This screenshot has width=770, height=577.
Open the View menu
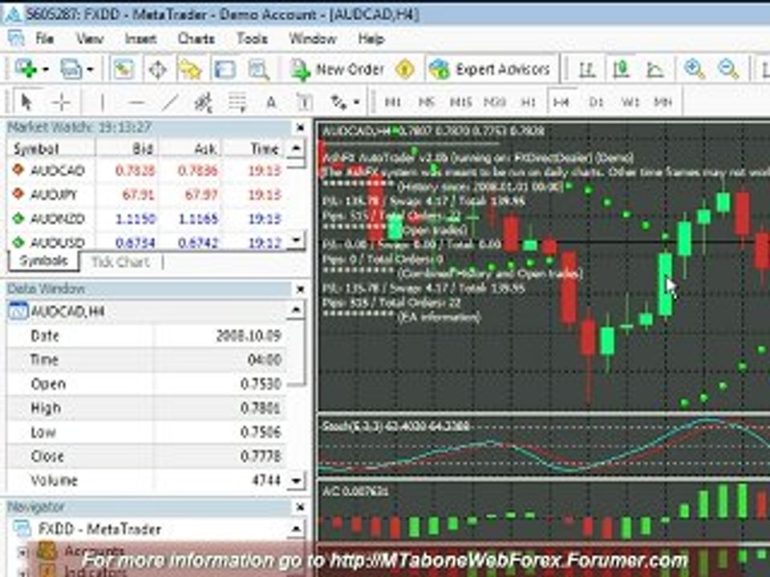pos(89,38)
